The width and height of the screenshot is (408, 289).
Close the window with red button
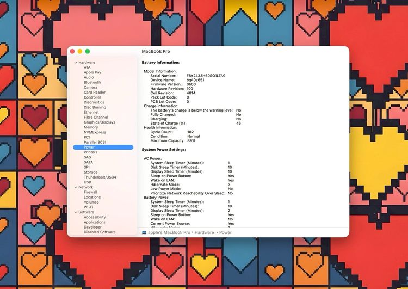click(72, 51)
